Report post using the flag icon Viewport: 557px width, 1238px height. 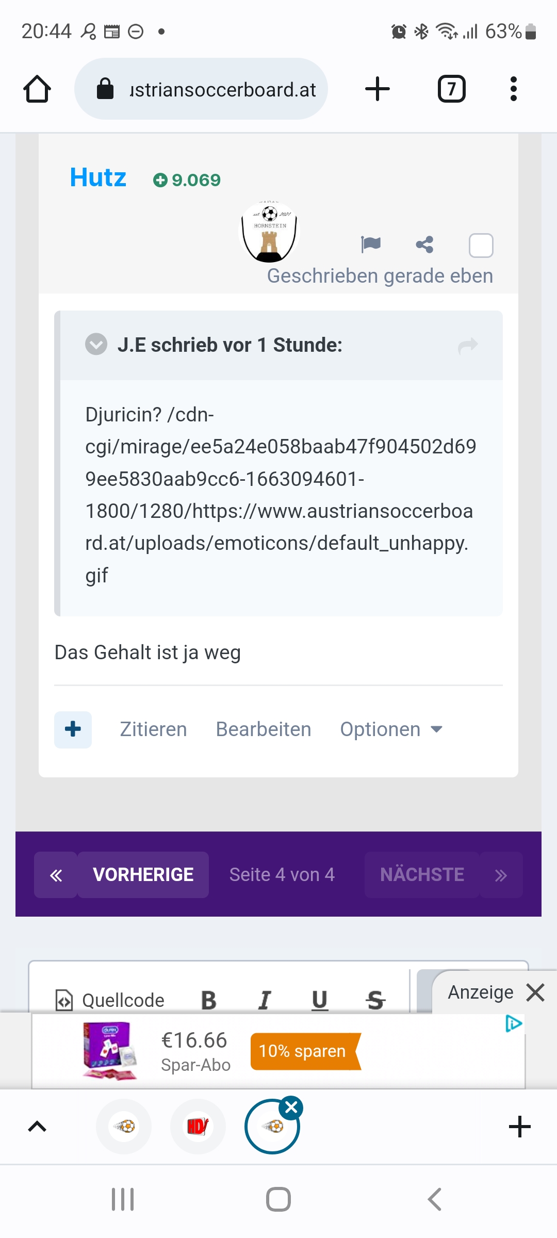[x=371, y=243]
